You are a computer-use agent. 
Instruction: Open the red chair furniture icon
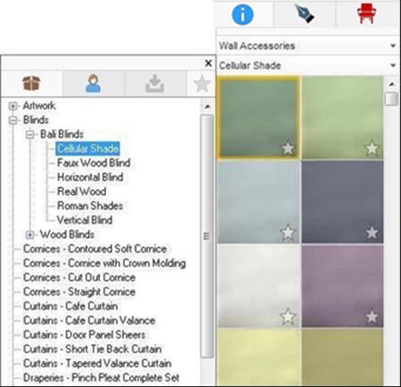(x=366, y=14)
